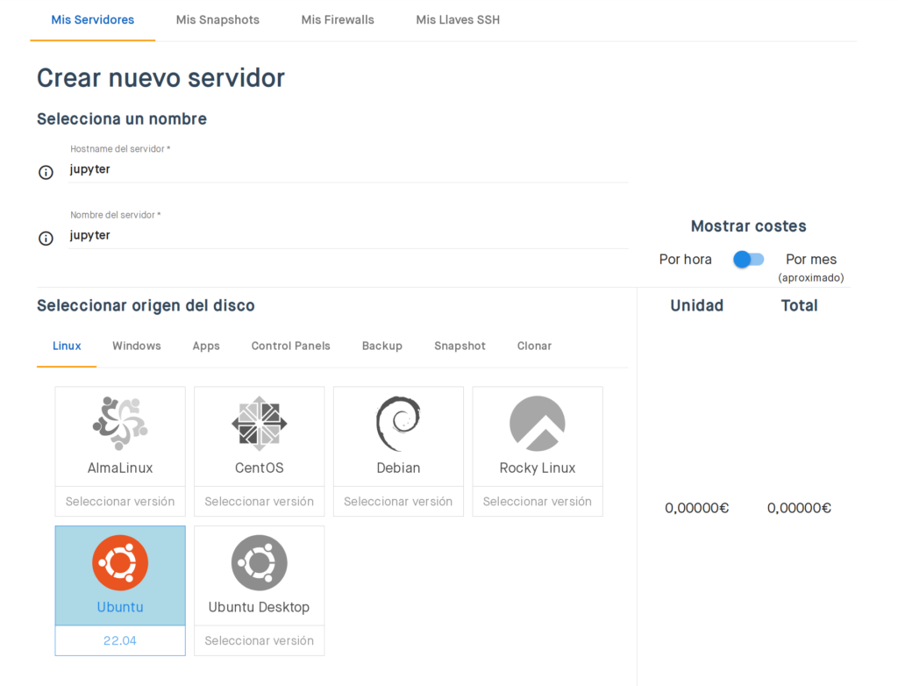Open AlmaLinux Seleccionar versión dropdown
This screenshot has width=898, height=686.
(120, 502)
